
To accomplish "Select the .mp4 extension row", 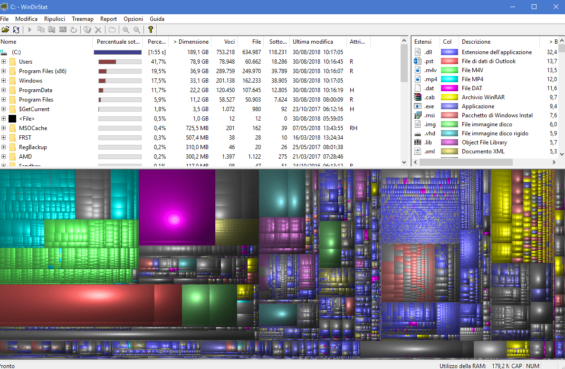I will point(431,79).
